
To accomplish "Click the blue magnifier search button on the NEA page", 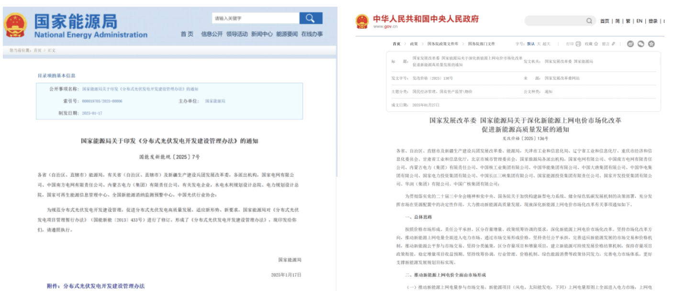I will point(311,18).
